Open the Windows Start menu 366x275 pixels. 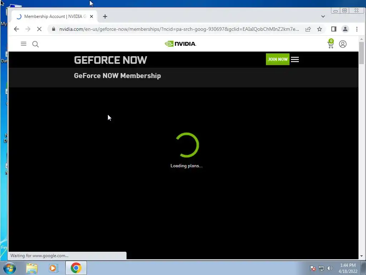click(x=10, y=268)
